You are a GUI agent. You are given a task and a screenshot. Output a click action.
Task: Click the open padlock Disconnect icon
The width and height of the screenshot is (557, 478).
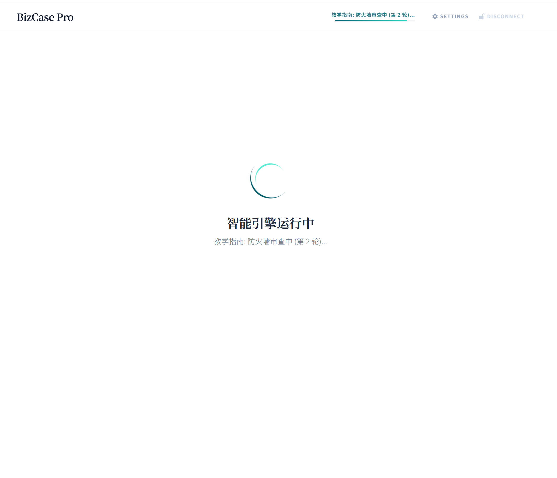pyautogui.click(x=482, y=16)
